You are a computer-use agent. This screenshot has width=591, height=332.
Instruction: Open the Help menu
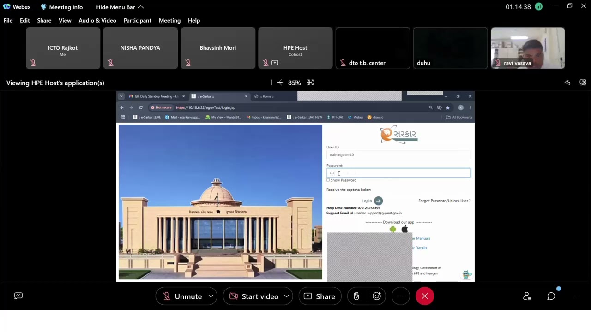(194, 20)
